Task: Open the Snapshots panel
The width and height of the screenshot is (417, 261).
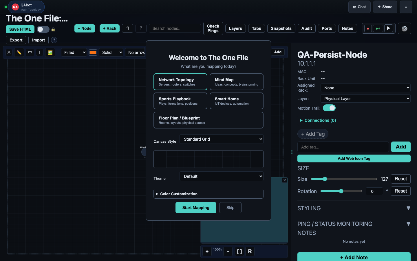Action: point(281,28)
